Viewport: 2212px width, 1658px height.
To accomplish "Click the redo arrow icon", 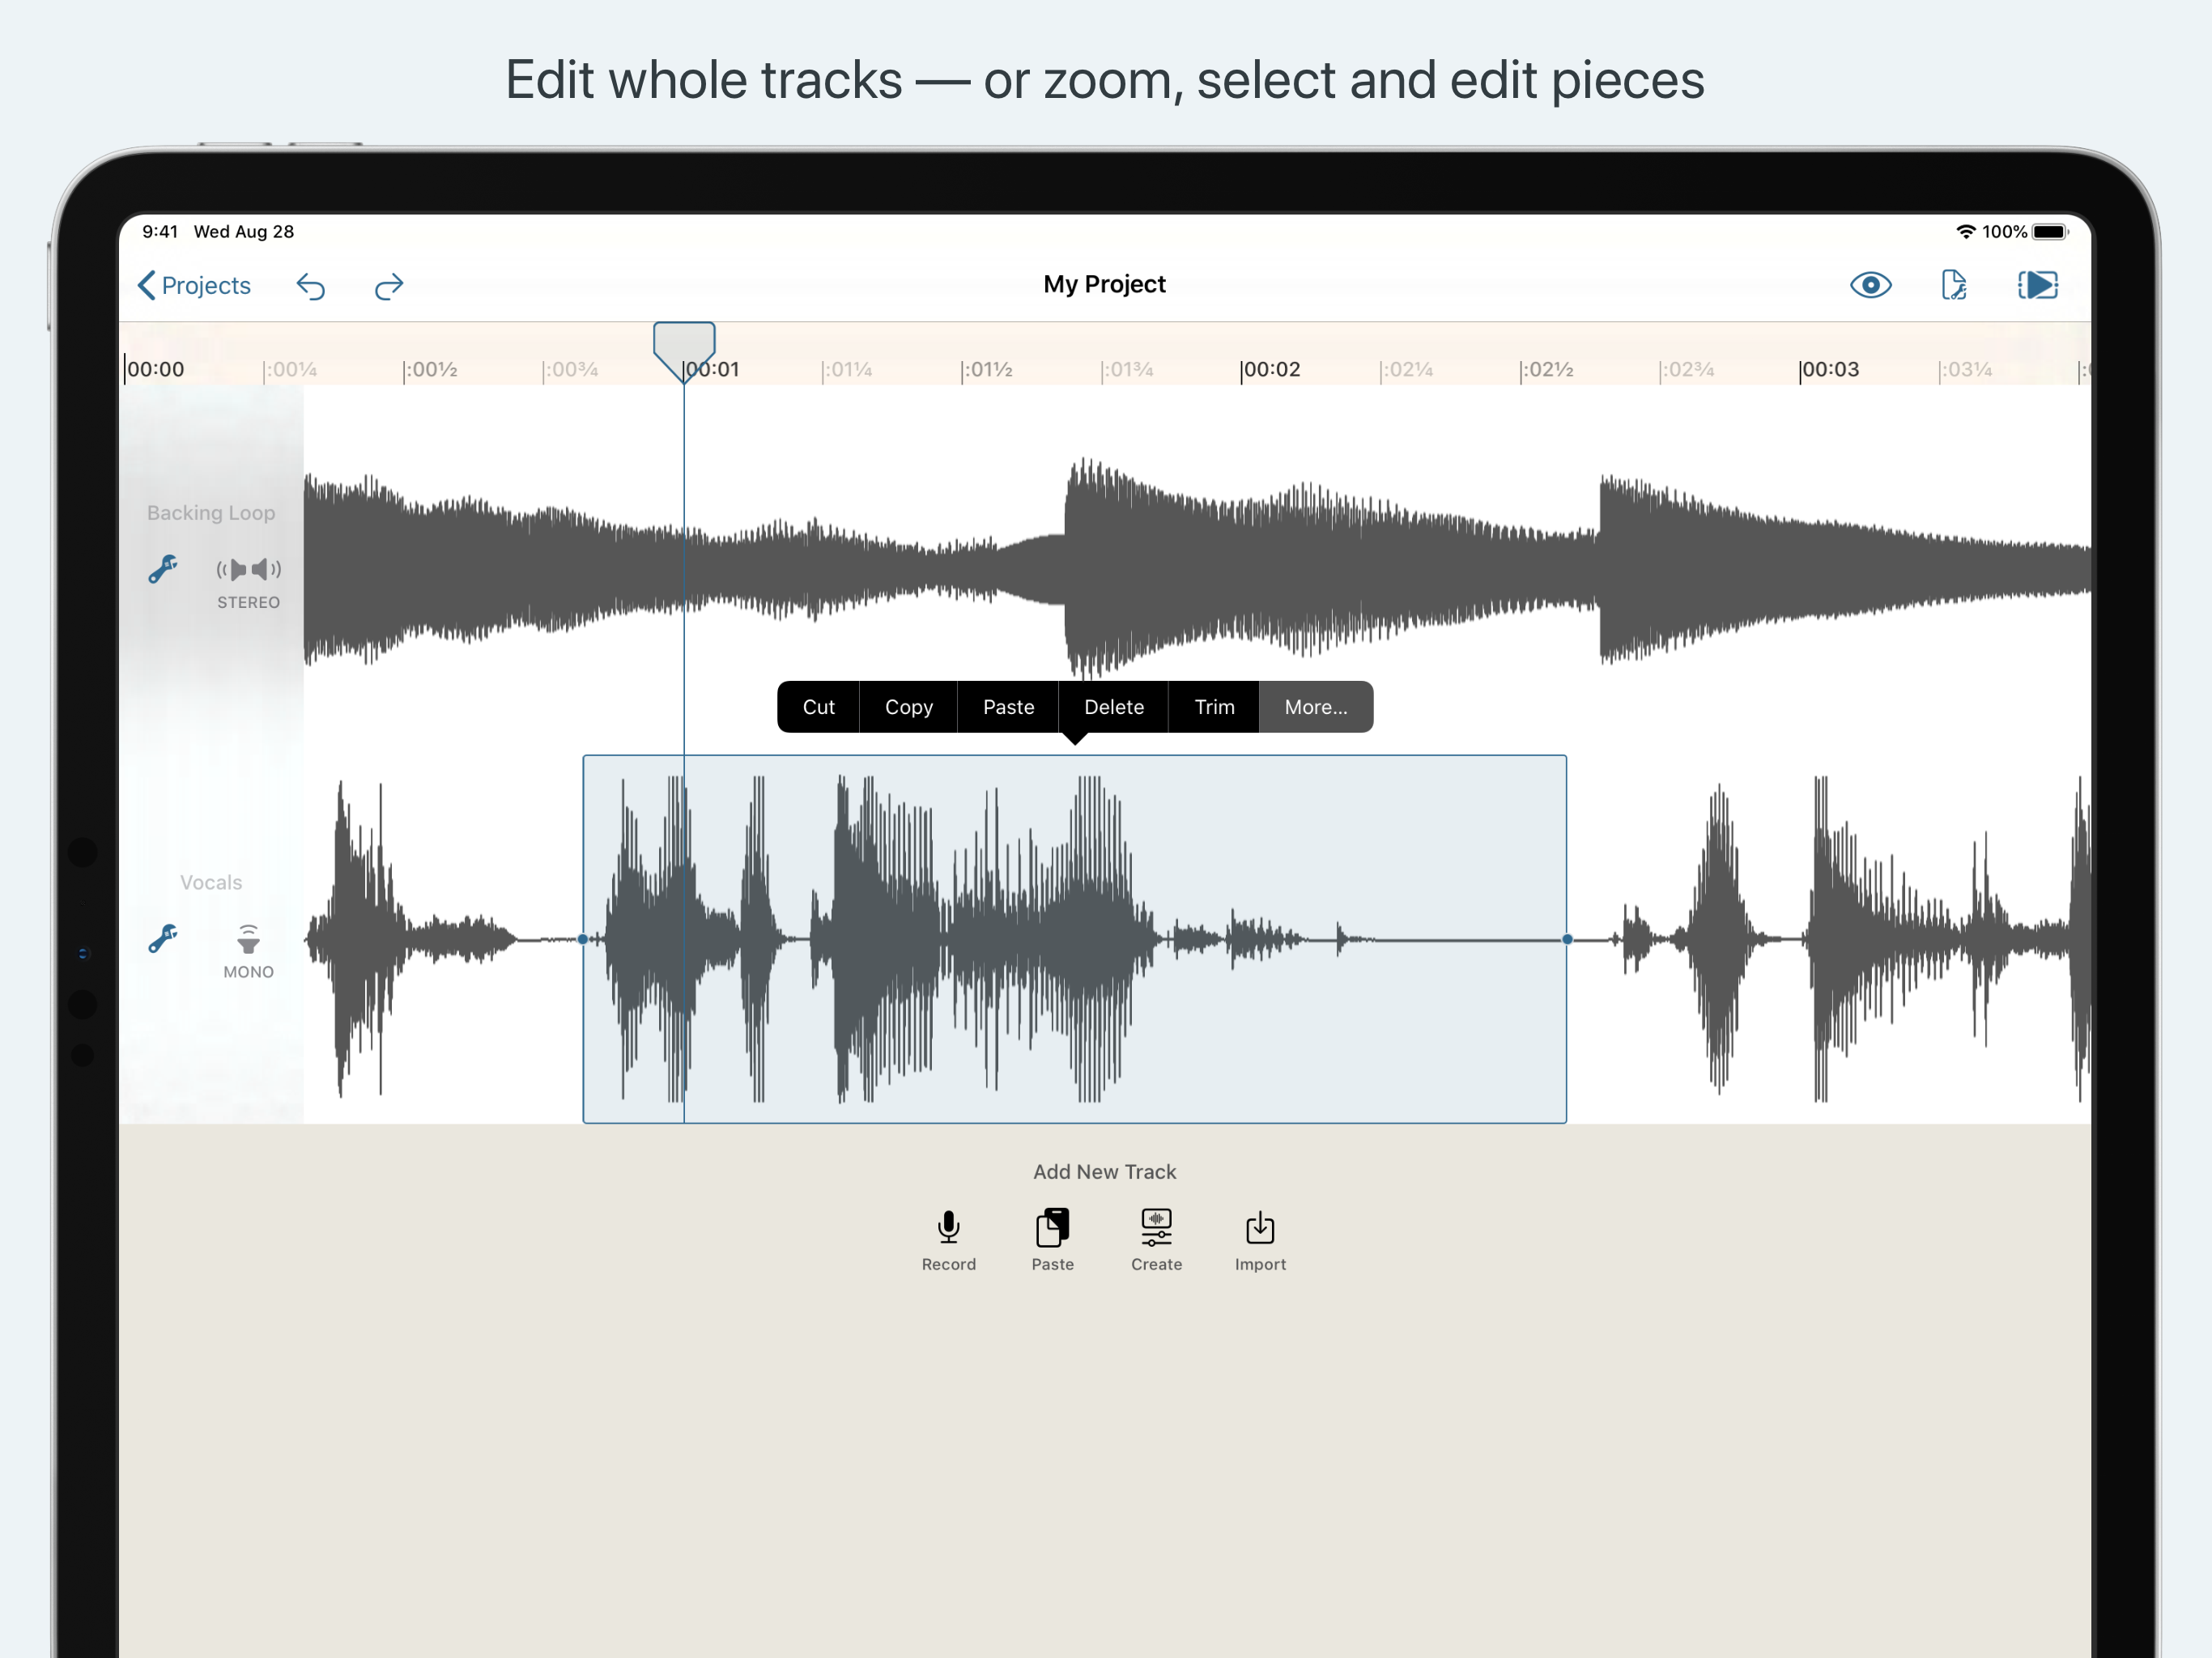I will (x=388, y=287).
